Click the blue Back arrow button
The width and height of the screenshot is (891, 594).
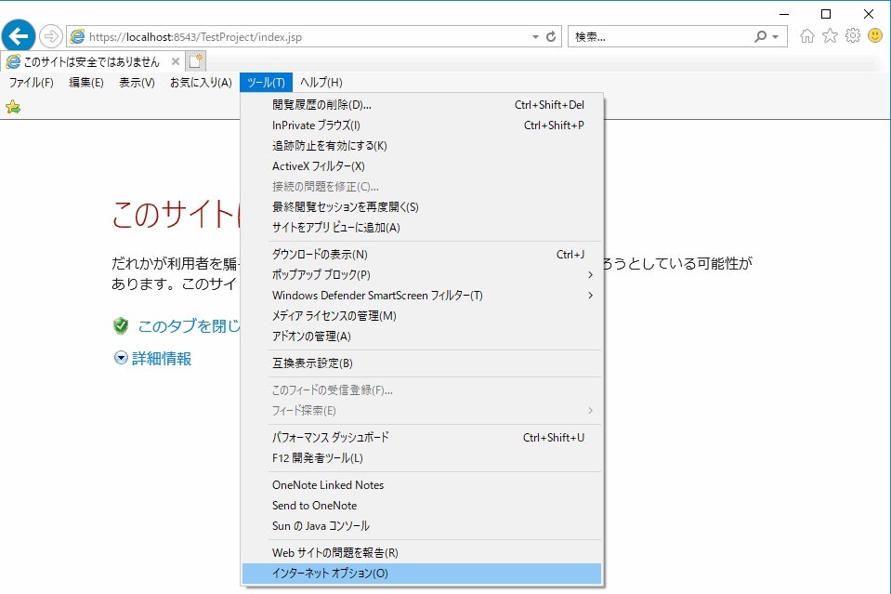(x=19, y=36)
